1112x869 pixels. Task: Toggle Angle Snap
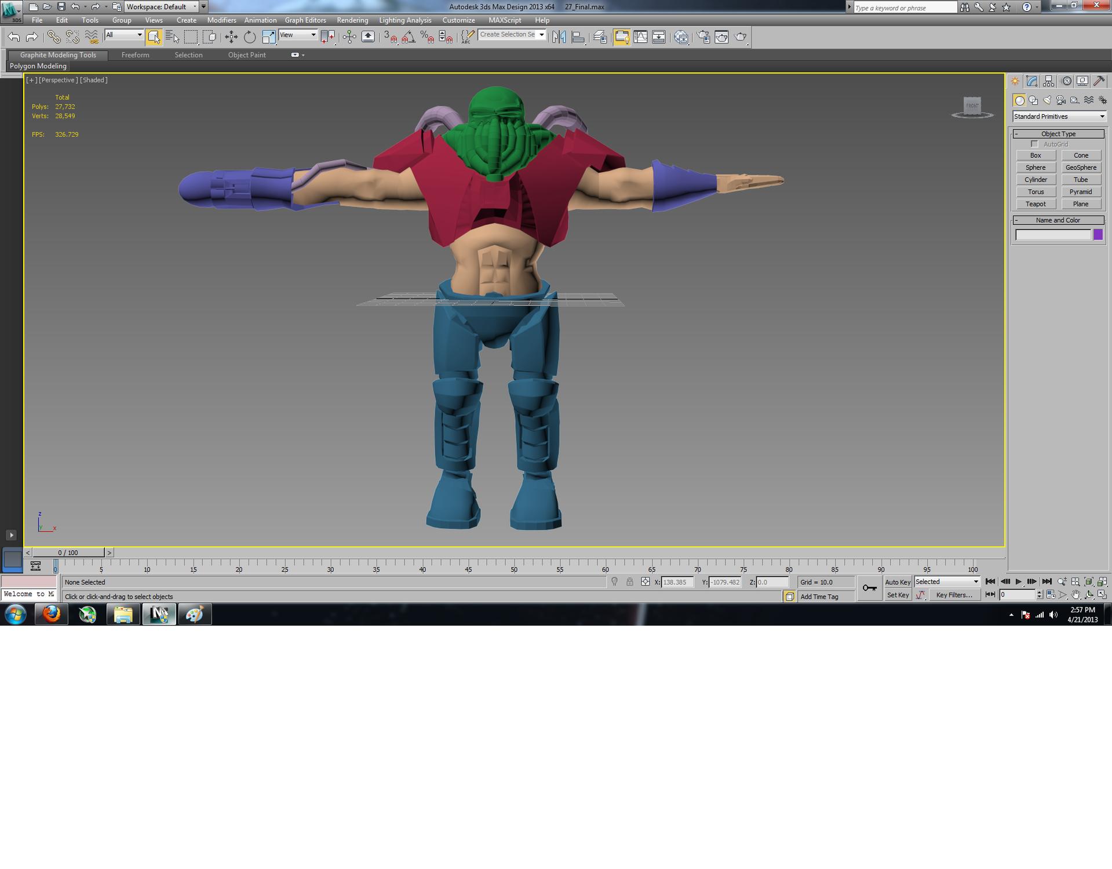409,37
